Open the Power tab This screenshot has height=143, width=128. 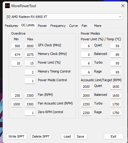click(42, 26)
